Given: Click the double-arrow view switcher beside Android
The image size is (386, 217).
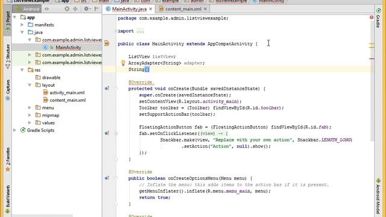Looking at the screenshot, I should coord(47,9).
